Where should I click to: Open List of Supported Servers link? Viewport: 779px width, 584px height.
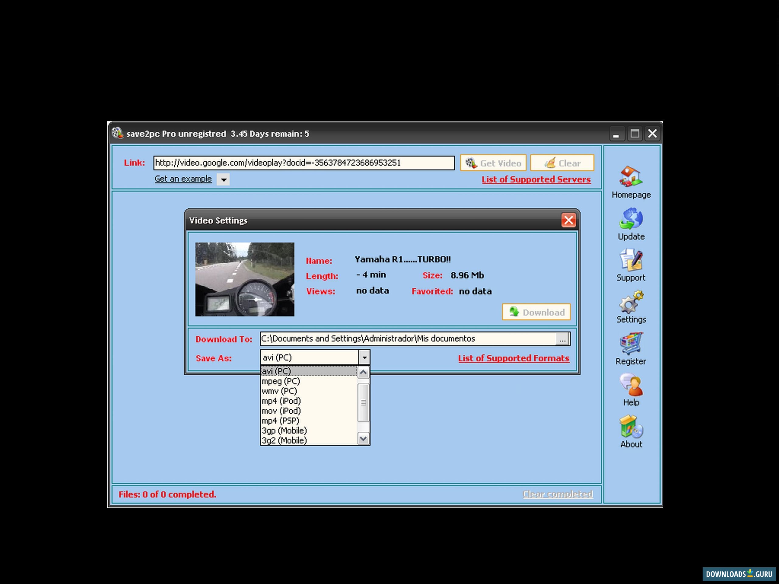pos(536,179)
